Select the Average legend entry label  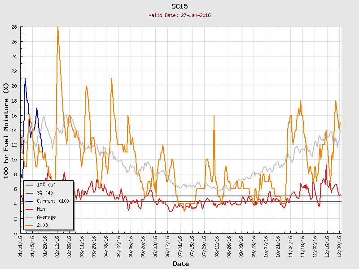click(46, 217)
